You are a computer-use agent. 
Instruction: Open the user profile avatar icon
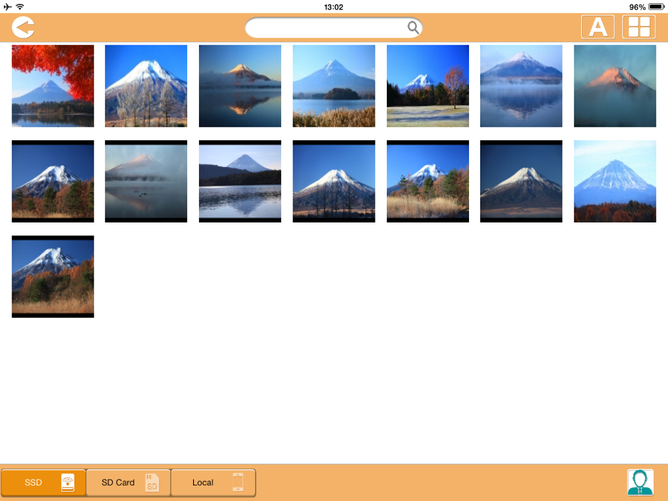[640, 482]
